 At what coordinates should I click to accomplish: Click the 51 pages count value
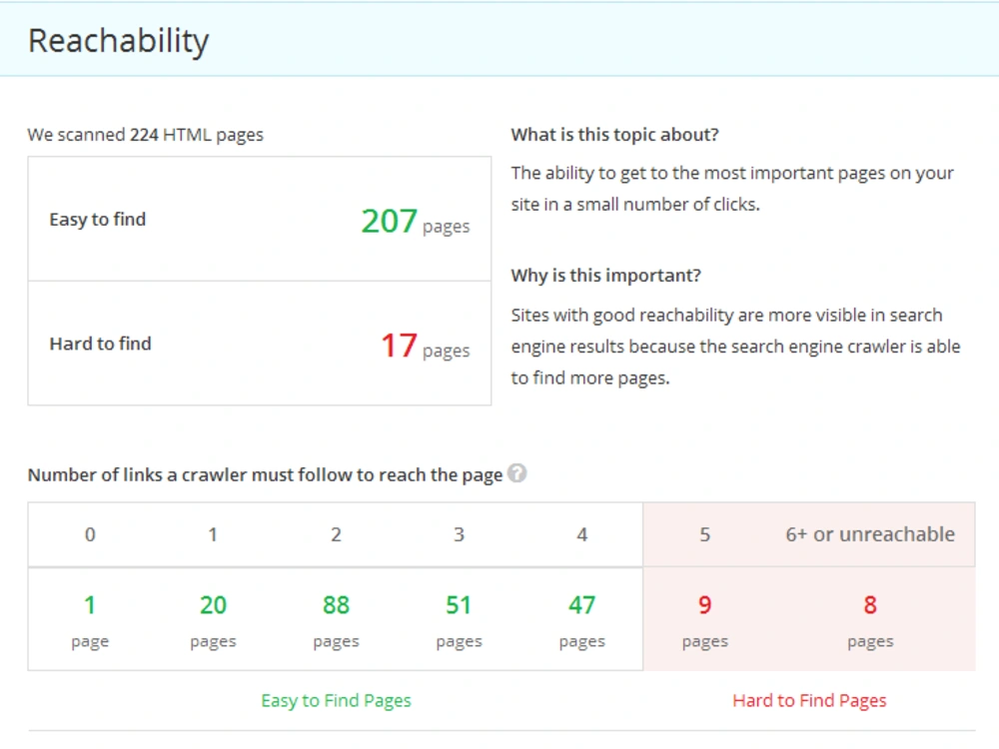(x=459, y=605)
